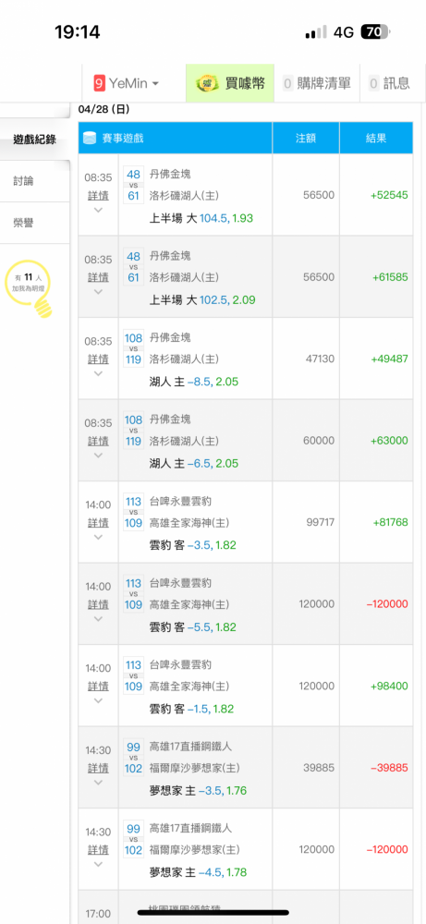Expand chevron for 夢想家 主 –3.5 row

pos(98,783)
